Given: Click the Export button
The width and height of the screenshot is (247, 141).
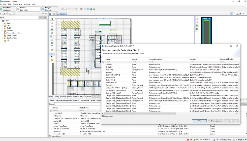Looking at the screenshot, I should [231, 121].
